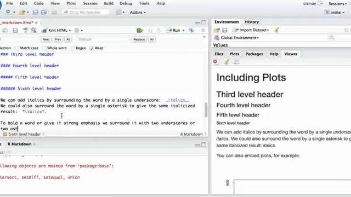Open the initial project dropdown
The width and height of the screenshot is (351, 197).
point(335,13)
